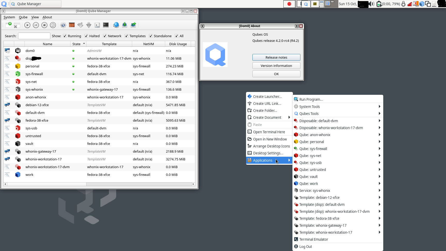Screen dimensions: 446x251
Task: Click the Search input field
Action: point(34,36)
